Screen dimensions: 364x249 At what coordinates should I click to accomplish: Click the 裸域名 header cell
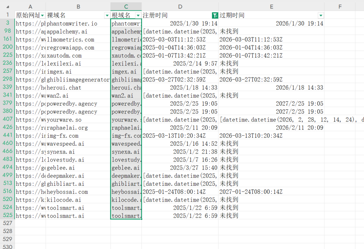(78, 15)
